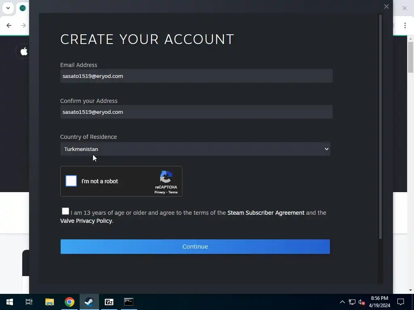
Task: Open 7-Zip from the taskbar
Action: coord(109,302)
